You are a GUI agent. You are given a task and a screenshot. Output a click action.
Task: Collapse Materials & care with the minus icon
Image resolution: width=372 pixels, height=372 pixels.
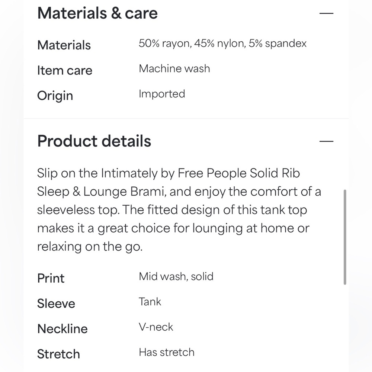[327, 13]
